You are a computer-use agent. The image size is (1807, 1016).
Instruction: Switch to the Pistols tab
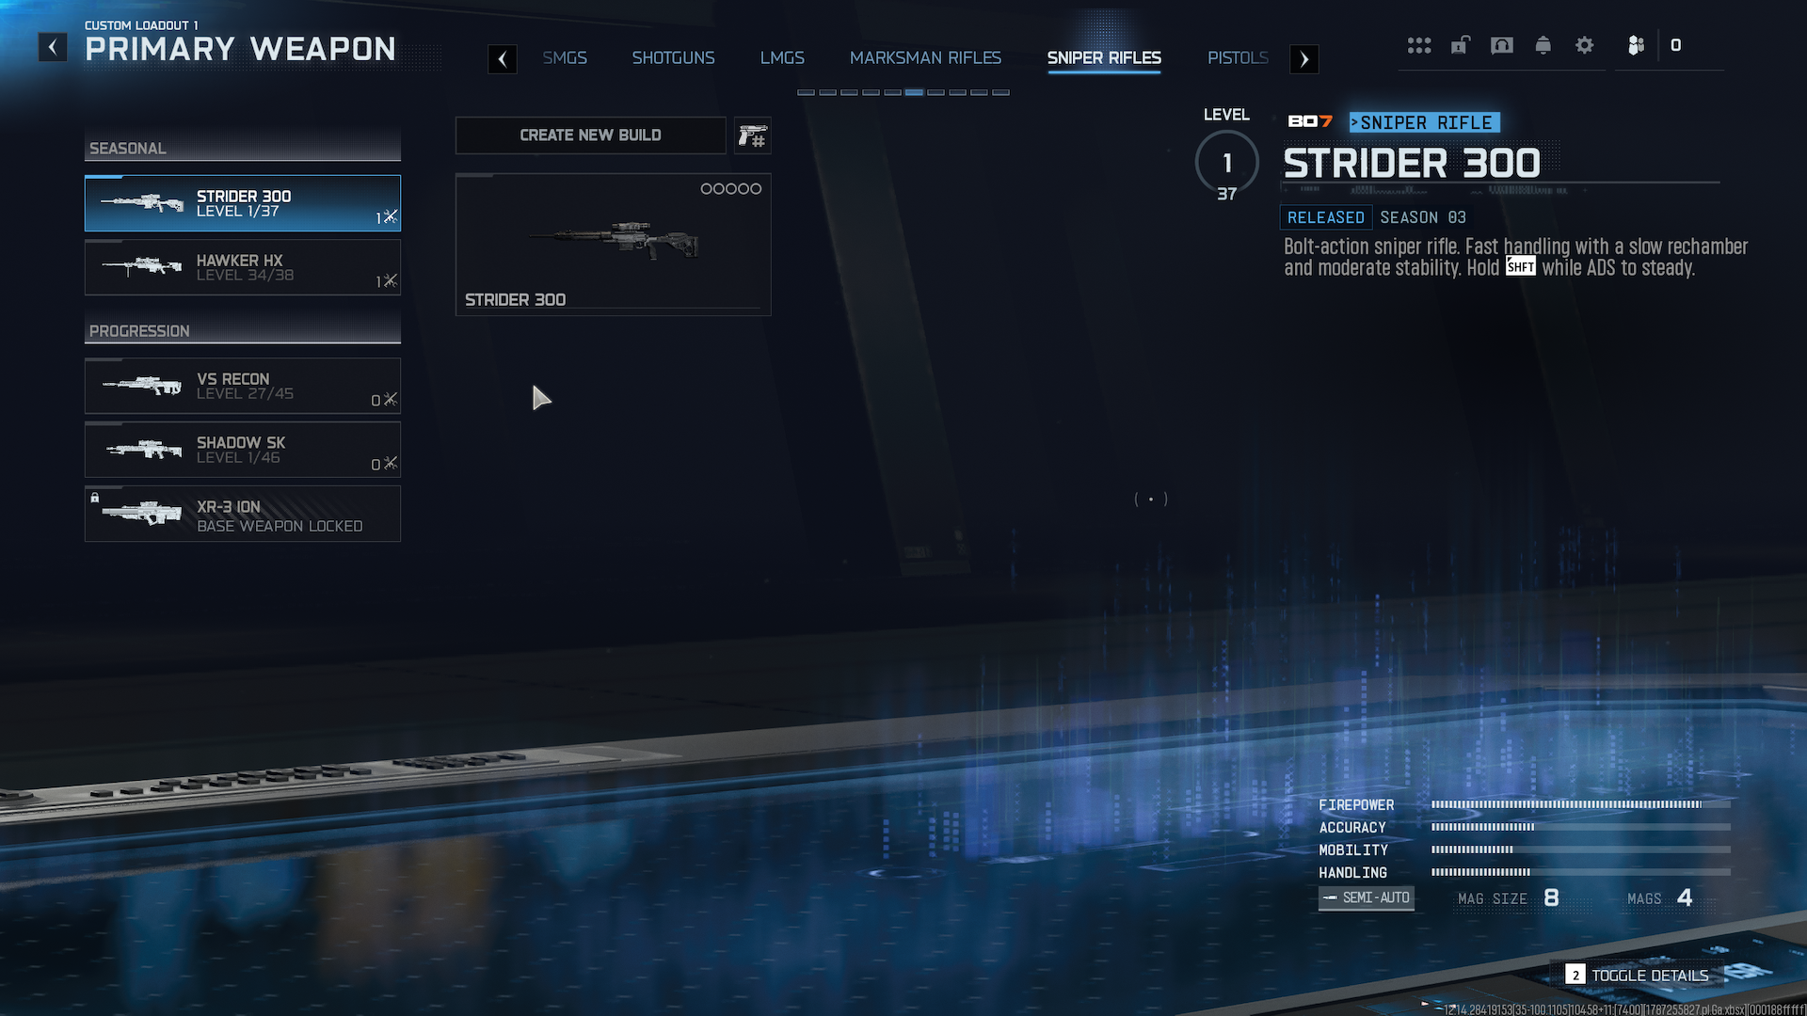[1238, 58]
